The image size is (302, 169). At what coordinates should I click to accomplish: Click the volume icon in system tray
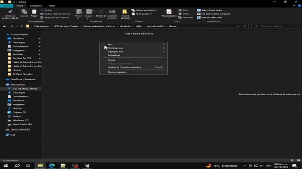(261, 166)
